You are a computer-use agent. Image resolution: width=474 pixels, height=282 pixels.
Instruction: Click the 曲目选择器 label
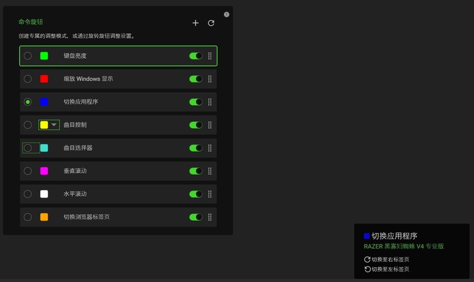point(78,148)
